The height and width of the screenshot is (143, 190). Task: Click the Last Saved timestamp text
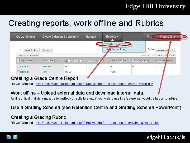[159, 55]
